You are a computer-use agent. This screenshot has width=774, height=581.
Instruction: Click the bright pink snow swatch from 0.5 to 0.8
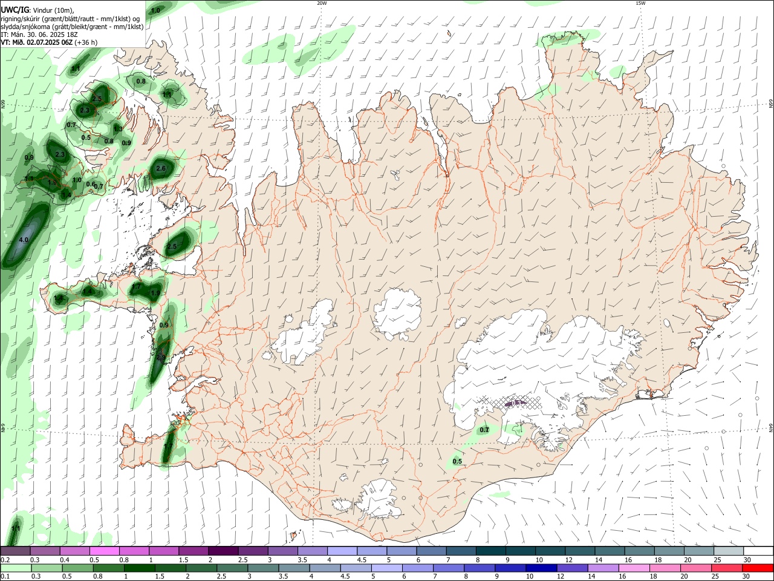pyautogui.click(x=104, y=551)
